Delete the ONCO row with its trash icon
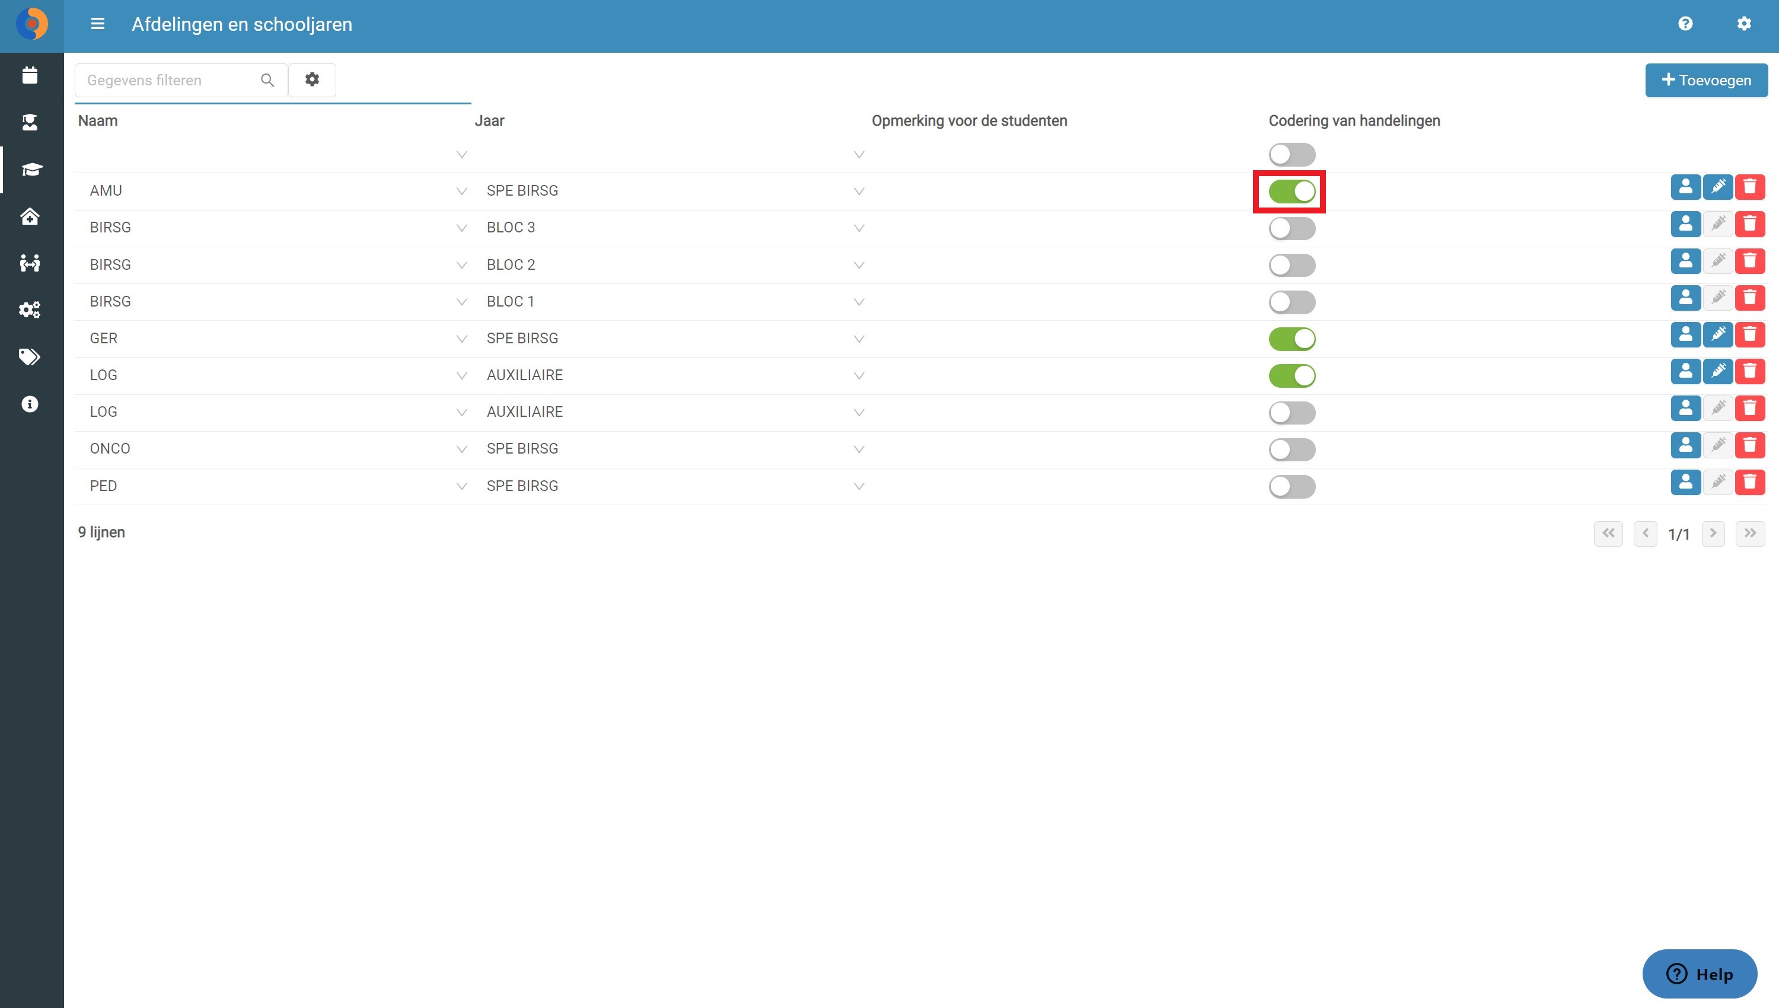The height and width of the screenshot is (1008, 1779). [1750, 445]
